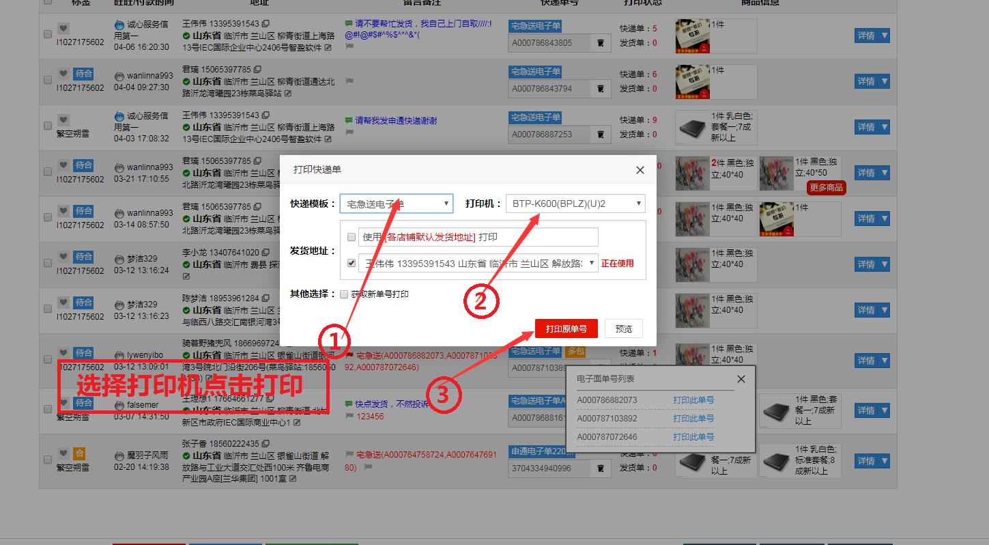The height and width of the screenshot is (545, 989).
Task: Copy recipient info for the 04-06 16:20:30 order
Action: pyautogui.click(x=266, y=24)
